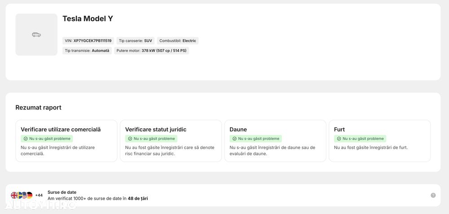Click the check icon under Verificare statut juridic
The width and height of the screenshot is (449, 214).
pyautogui.click(x=130, y=139)
